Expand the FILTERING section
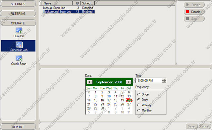 (18, 14)
